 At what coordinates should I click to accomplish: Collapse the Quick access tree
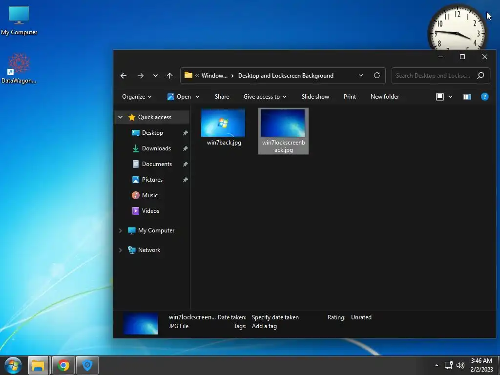point(121,117)
